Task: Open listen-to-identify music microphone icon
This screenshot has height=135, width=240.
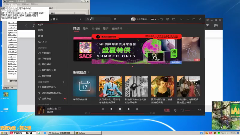Action: [115, 19]
